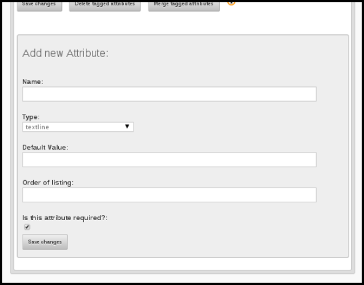Click Merge tagged attributes button
The image size is (364, 285).
tap(184, 6)
